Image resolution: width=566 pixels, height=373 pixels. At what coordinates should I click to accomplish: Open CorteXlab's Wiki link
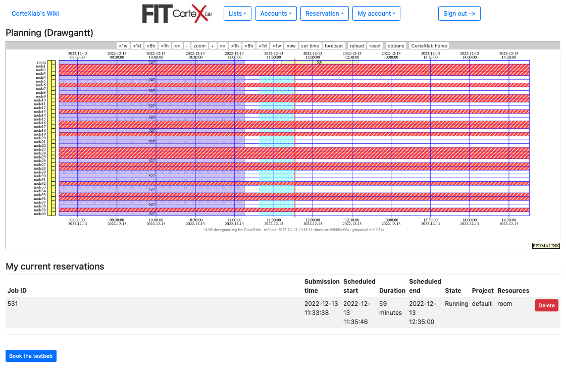click(x=35, y=14)
